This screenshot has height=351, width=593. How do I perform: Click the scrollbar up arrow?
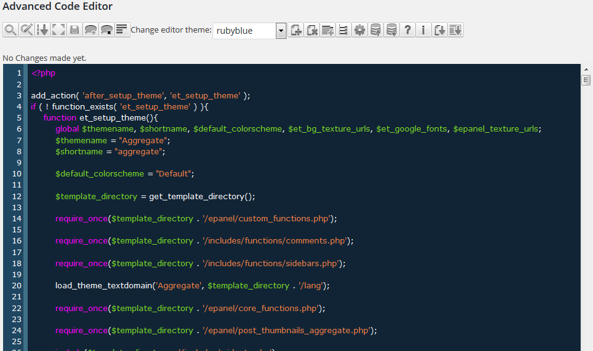[586, 69]
